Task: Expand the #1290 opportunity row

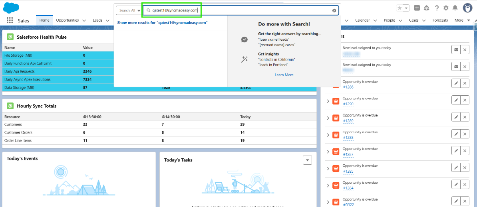Action: [x=328, y=101]
